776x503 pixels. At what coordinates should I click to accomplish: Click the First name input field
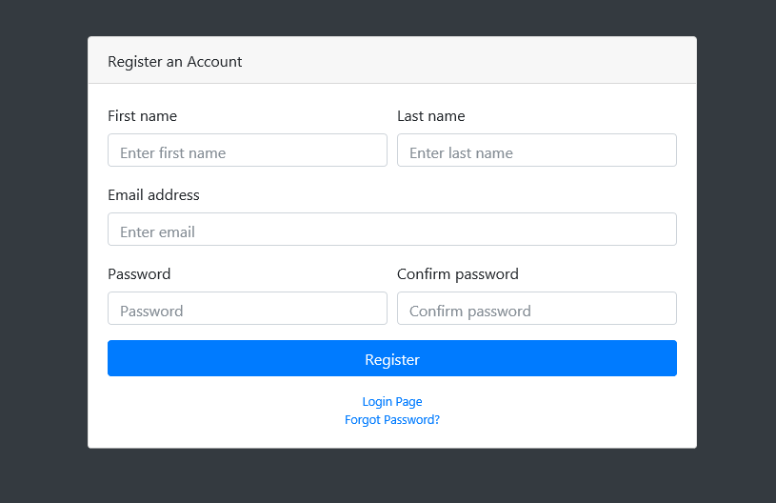[x=248, y=150]
